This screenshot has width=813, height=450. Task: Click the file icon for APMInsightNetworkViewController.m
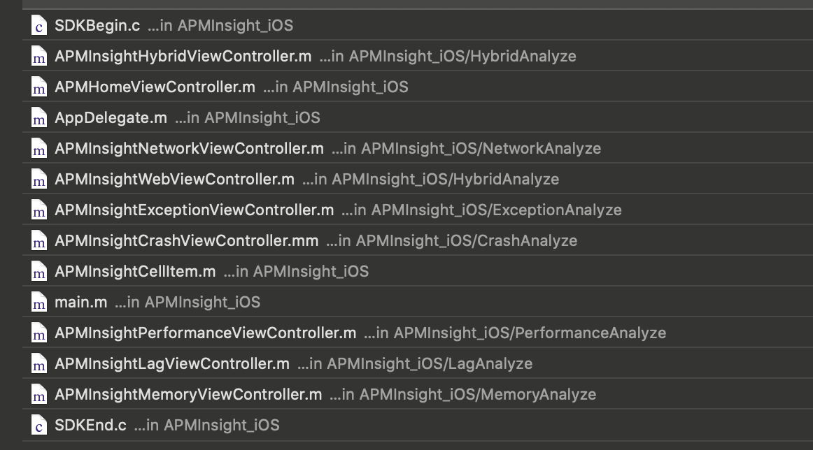(x=39, y=148)
